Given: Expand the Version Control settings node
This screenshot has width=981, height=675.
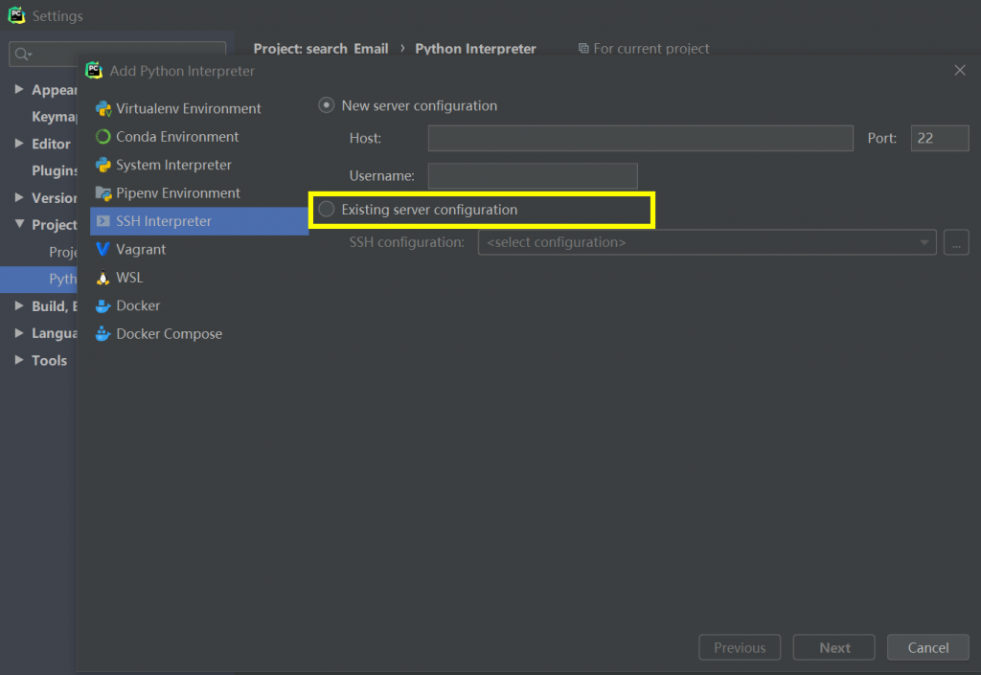Looking at the screenshot, I should 19,197.
